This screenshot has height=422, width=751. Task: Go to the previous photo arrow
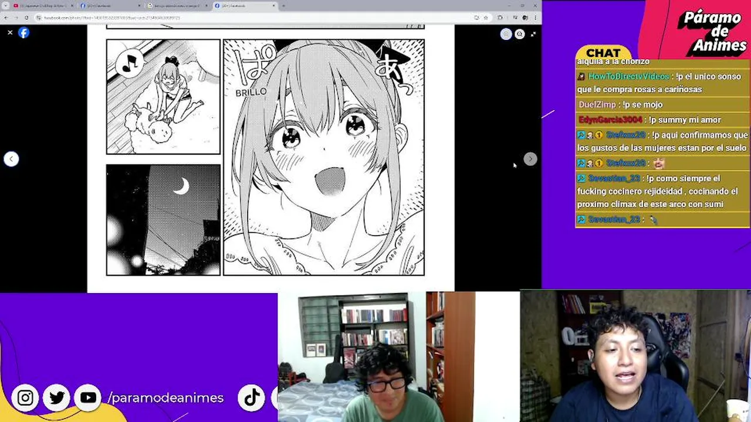(x=11, y=159)
